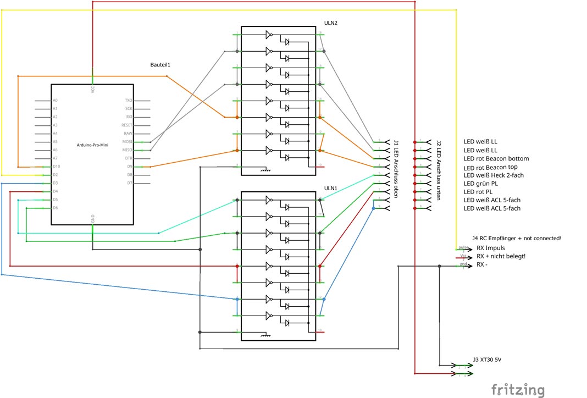587x398 pixels.
Task: Click the J1 LED Anschluss oben label
Action: (x=395, y=168)
